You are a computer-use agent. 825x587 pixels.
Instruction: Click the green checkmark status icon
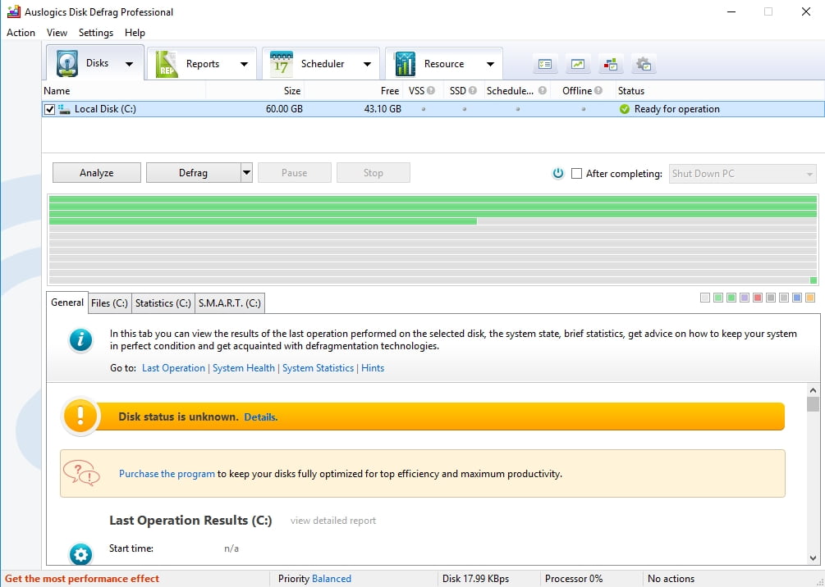pyautogui.click(x=625, y=109)
